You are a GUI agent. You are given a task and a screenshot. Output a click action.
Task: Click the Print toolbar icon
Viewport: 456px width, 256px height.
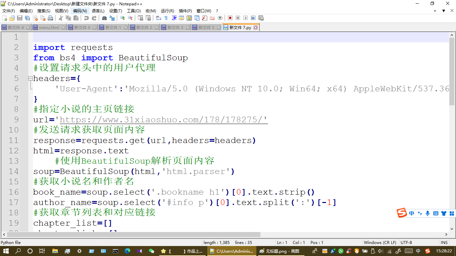click(50, 18)
